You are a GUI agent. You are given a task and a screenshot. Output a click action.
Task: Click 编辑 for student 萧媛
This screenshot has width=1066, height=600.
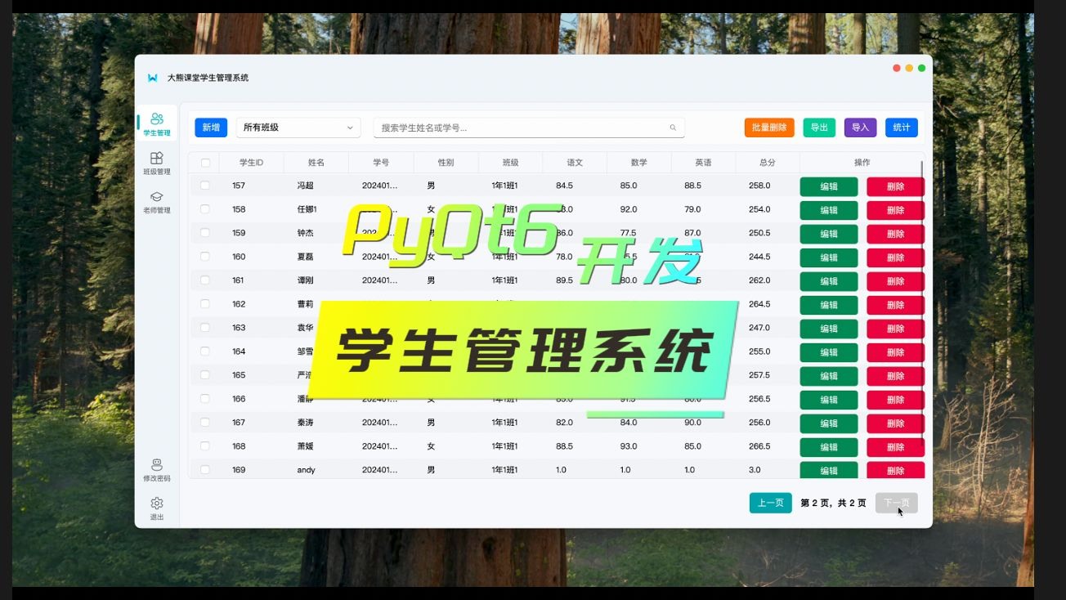[x=829, y=446]
